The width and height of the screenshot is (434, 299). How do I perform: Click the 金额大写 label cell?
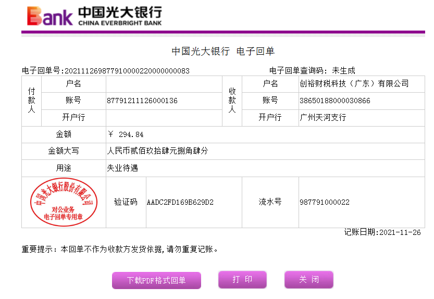click(x=64, y=151)
